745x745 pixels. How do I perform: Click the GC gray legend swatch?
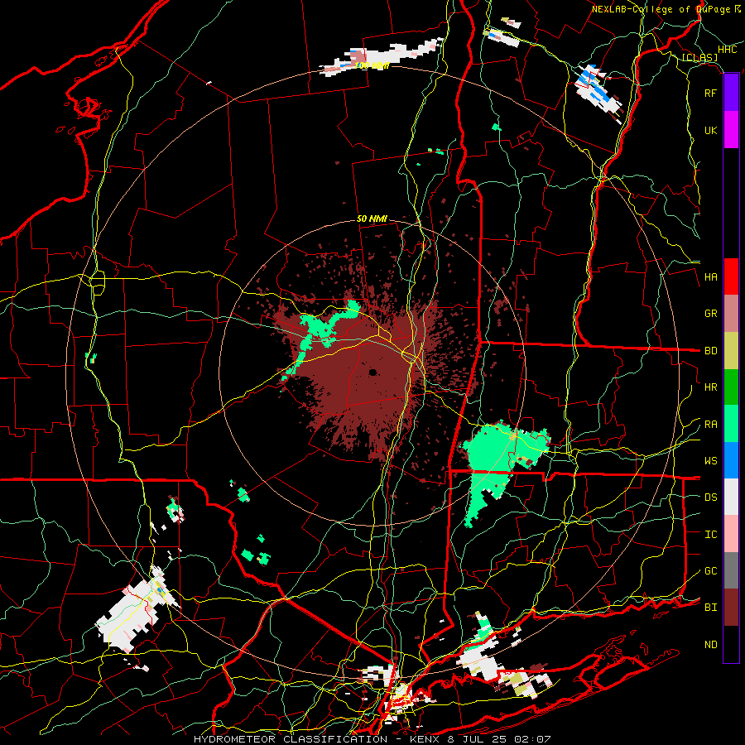coord(731,570)
